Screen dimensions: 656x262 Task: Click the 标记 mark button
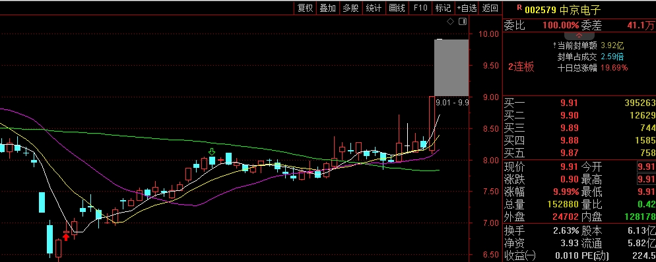click(x=443, y=8)
